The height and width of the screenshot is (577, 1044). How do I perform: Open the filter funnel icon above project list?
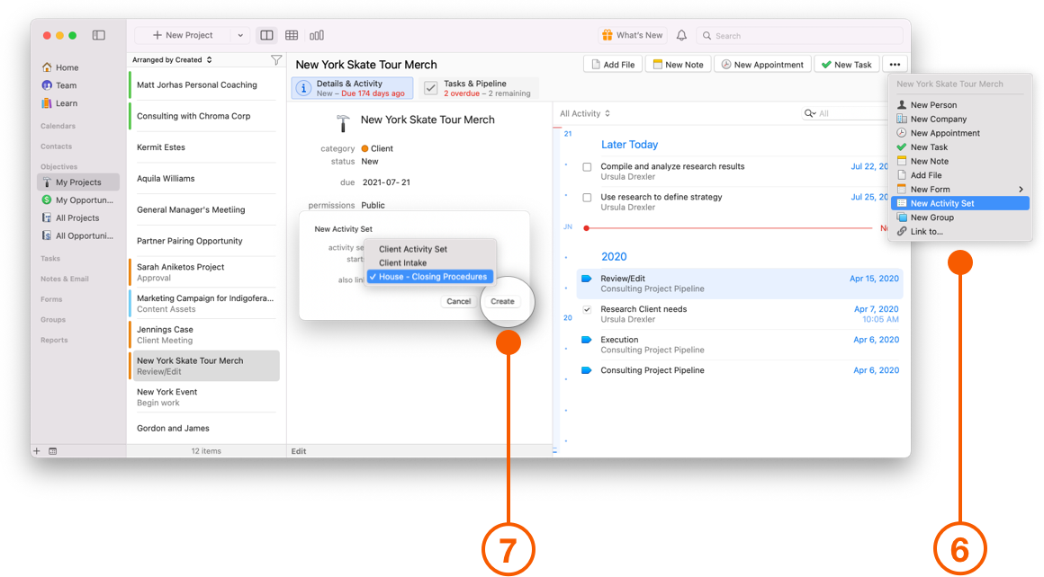tap(276, 58)
